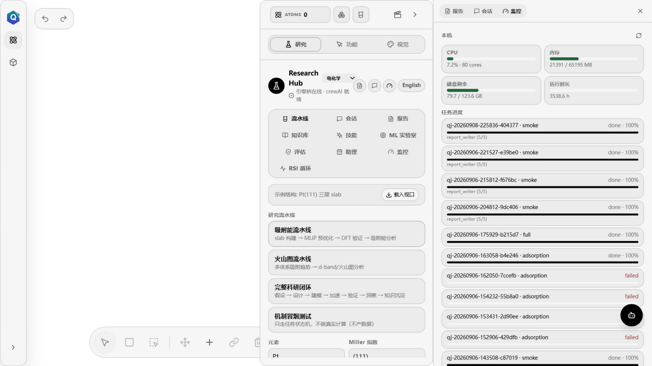Screen dimensions: 652x366
Task: Activate the four-arrow move tool
Action: pyautogui.click(x=185, y=343)
